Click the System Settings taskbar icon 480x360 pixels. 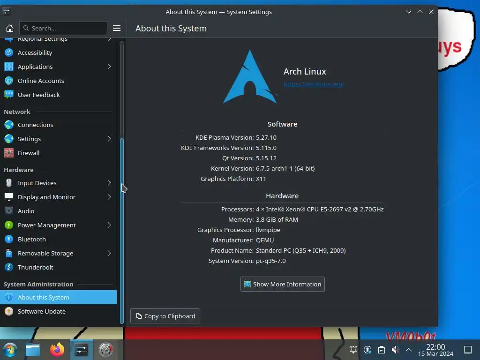click(82, 350)
